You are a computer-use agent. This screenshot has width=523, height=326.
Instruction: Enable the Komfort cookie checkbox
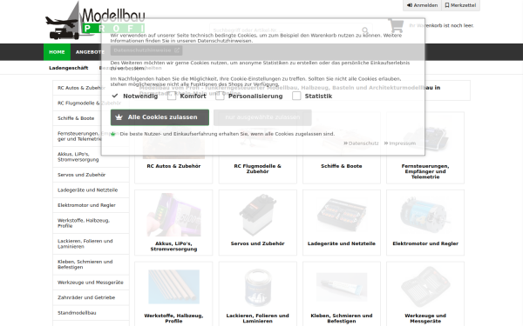coord(172,96)
